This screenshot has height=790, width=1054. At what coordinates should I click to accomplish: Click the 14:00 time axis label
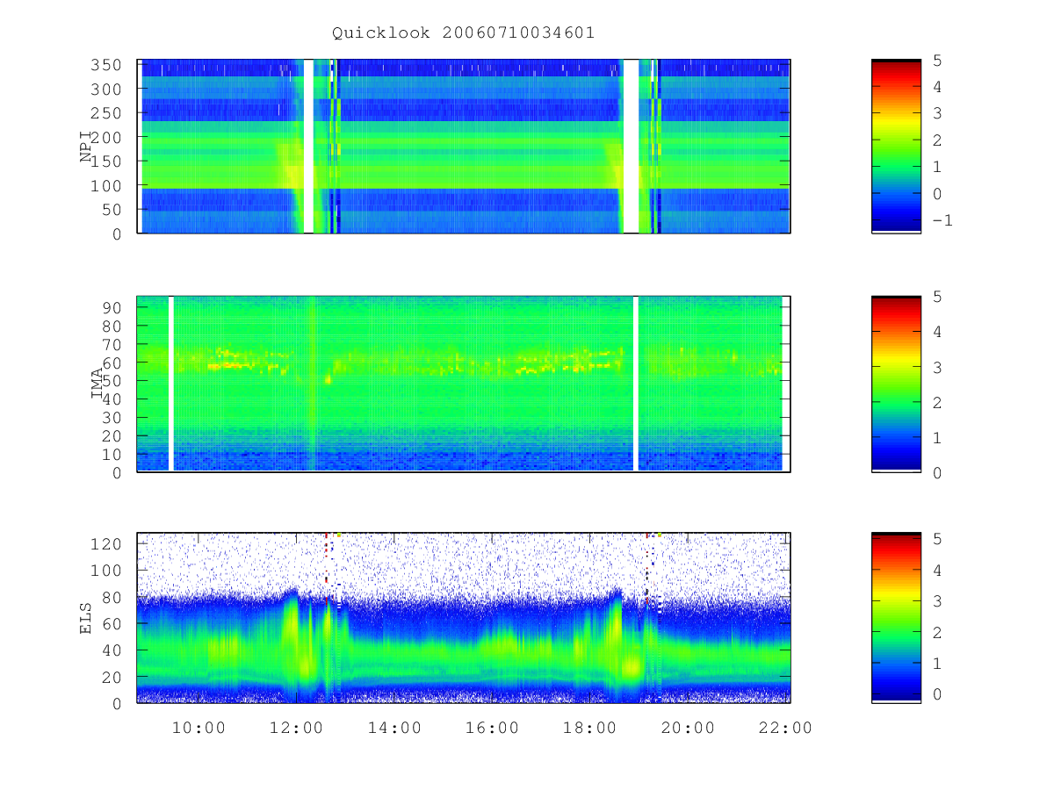(393, 728)
